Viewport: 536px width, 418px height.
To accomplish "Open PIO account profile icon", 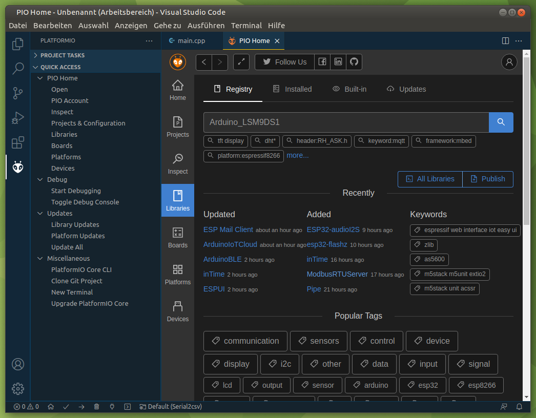I will pos(509,62).
